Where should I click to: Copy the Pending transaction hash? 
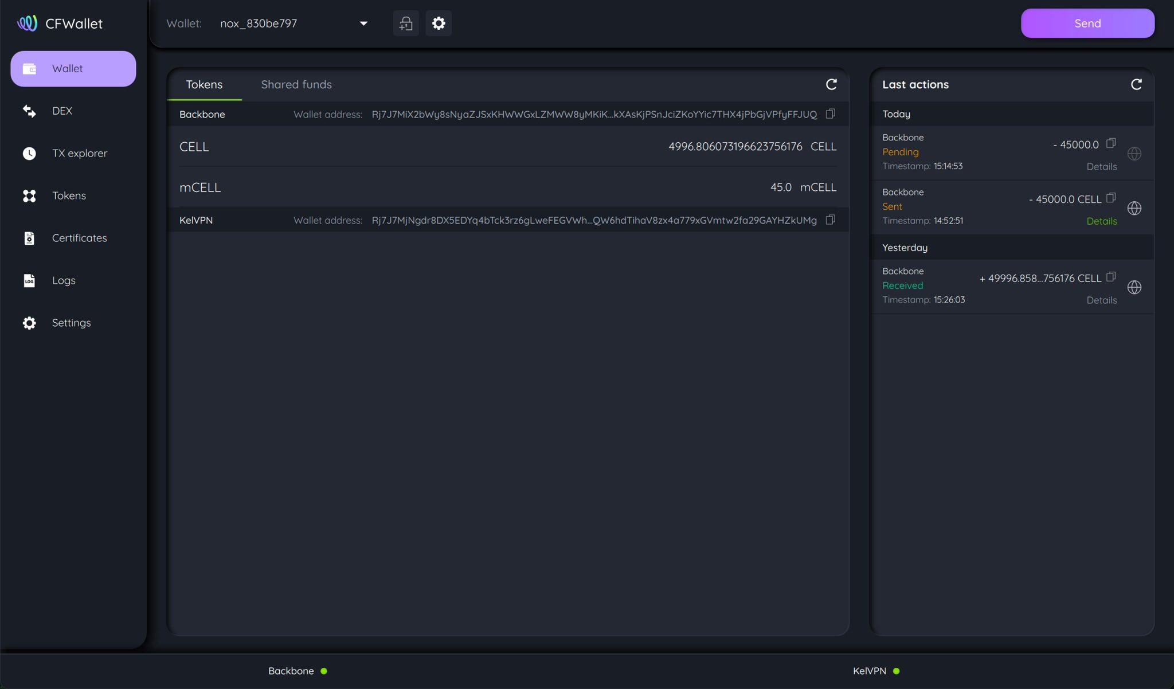1111,143
